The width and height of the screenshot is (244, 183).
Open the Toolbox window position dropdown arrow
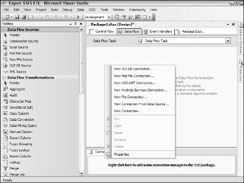[x=71, y=24]
